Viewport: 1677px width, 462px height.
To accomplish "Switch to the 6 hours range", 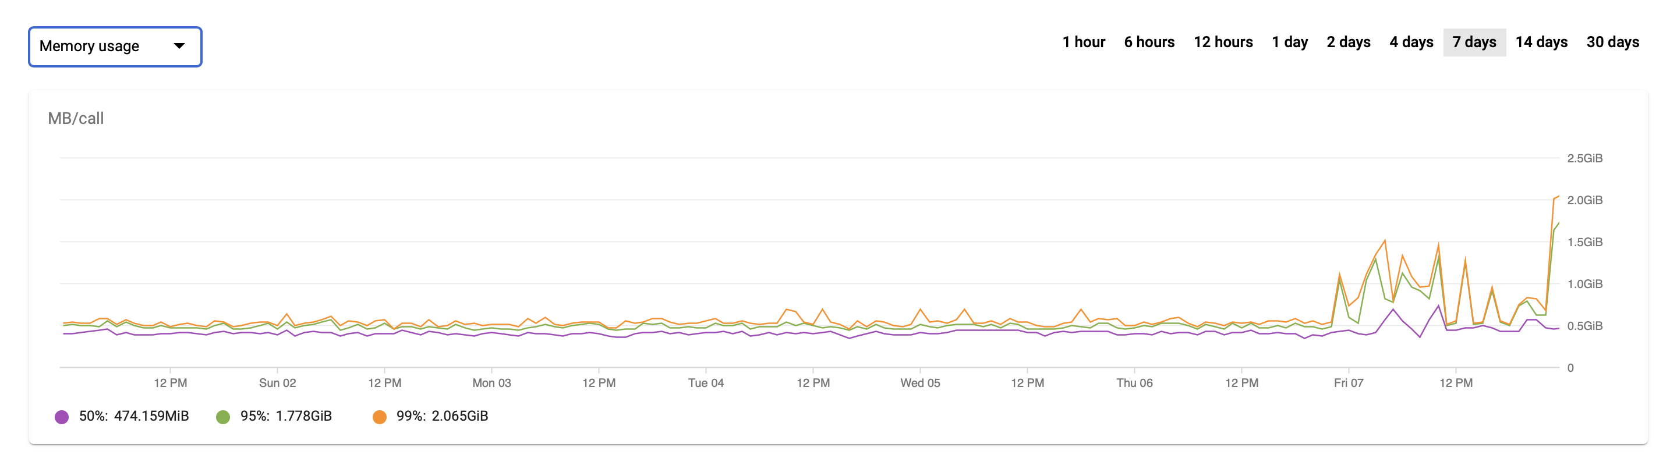I will coord(1149,42).
